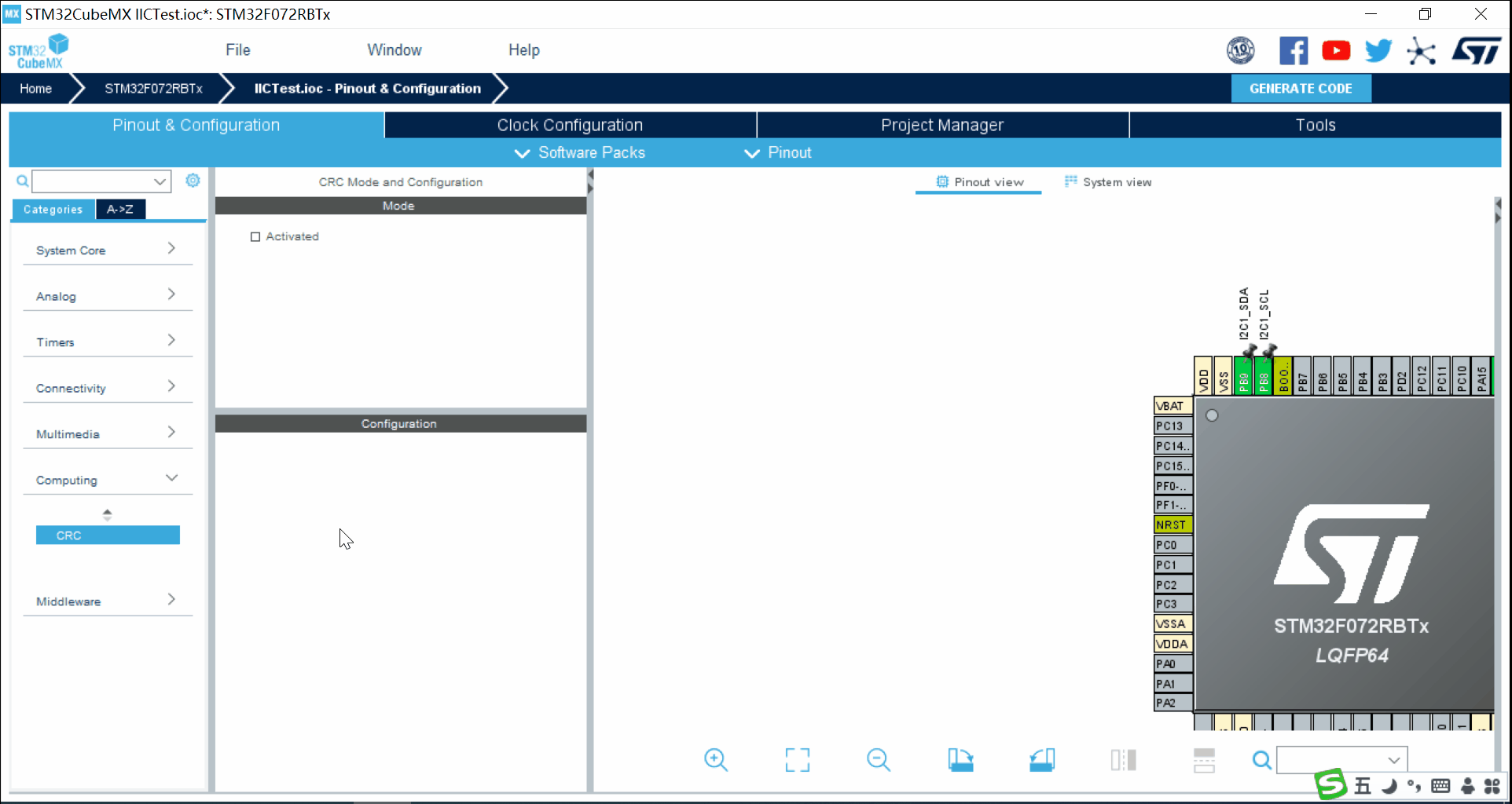This screenshot has width=1512, height=804.
Task: Enable the CRC Activated checkbox
Action: [255, 236]
